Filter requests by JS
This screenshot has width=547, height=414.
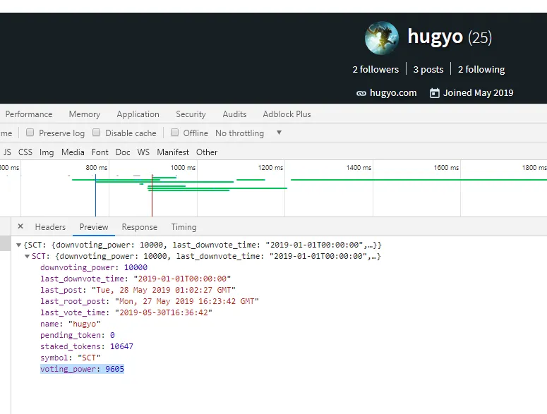click(7, 152)
